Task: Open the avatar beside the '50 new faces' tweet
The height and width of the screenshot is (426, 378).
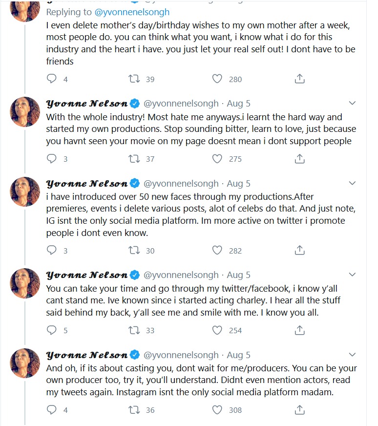Action: (x=25, y=192)
